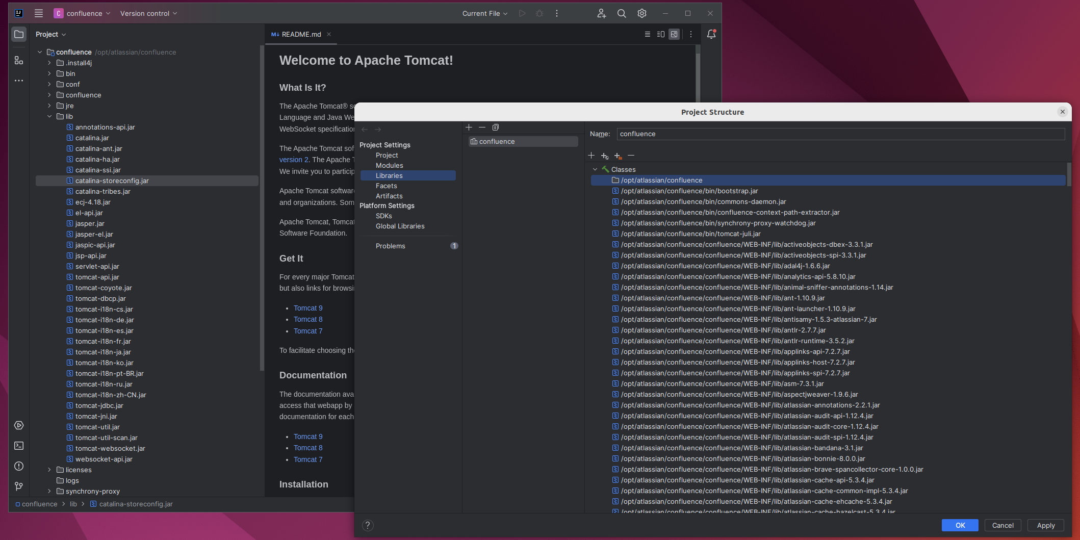Open the main hamburger menu

click(x=39, y=13)
